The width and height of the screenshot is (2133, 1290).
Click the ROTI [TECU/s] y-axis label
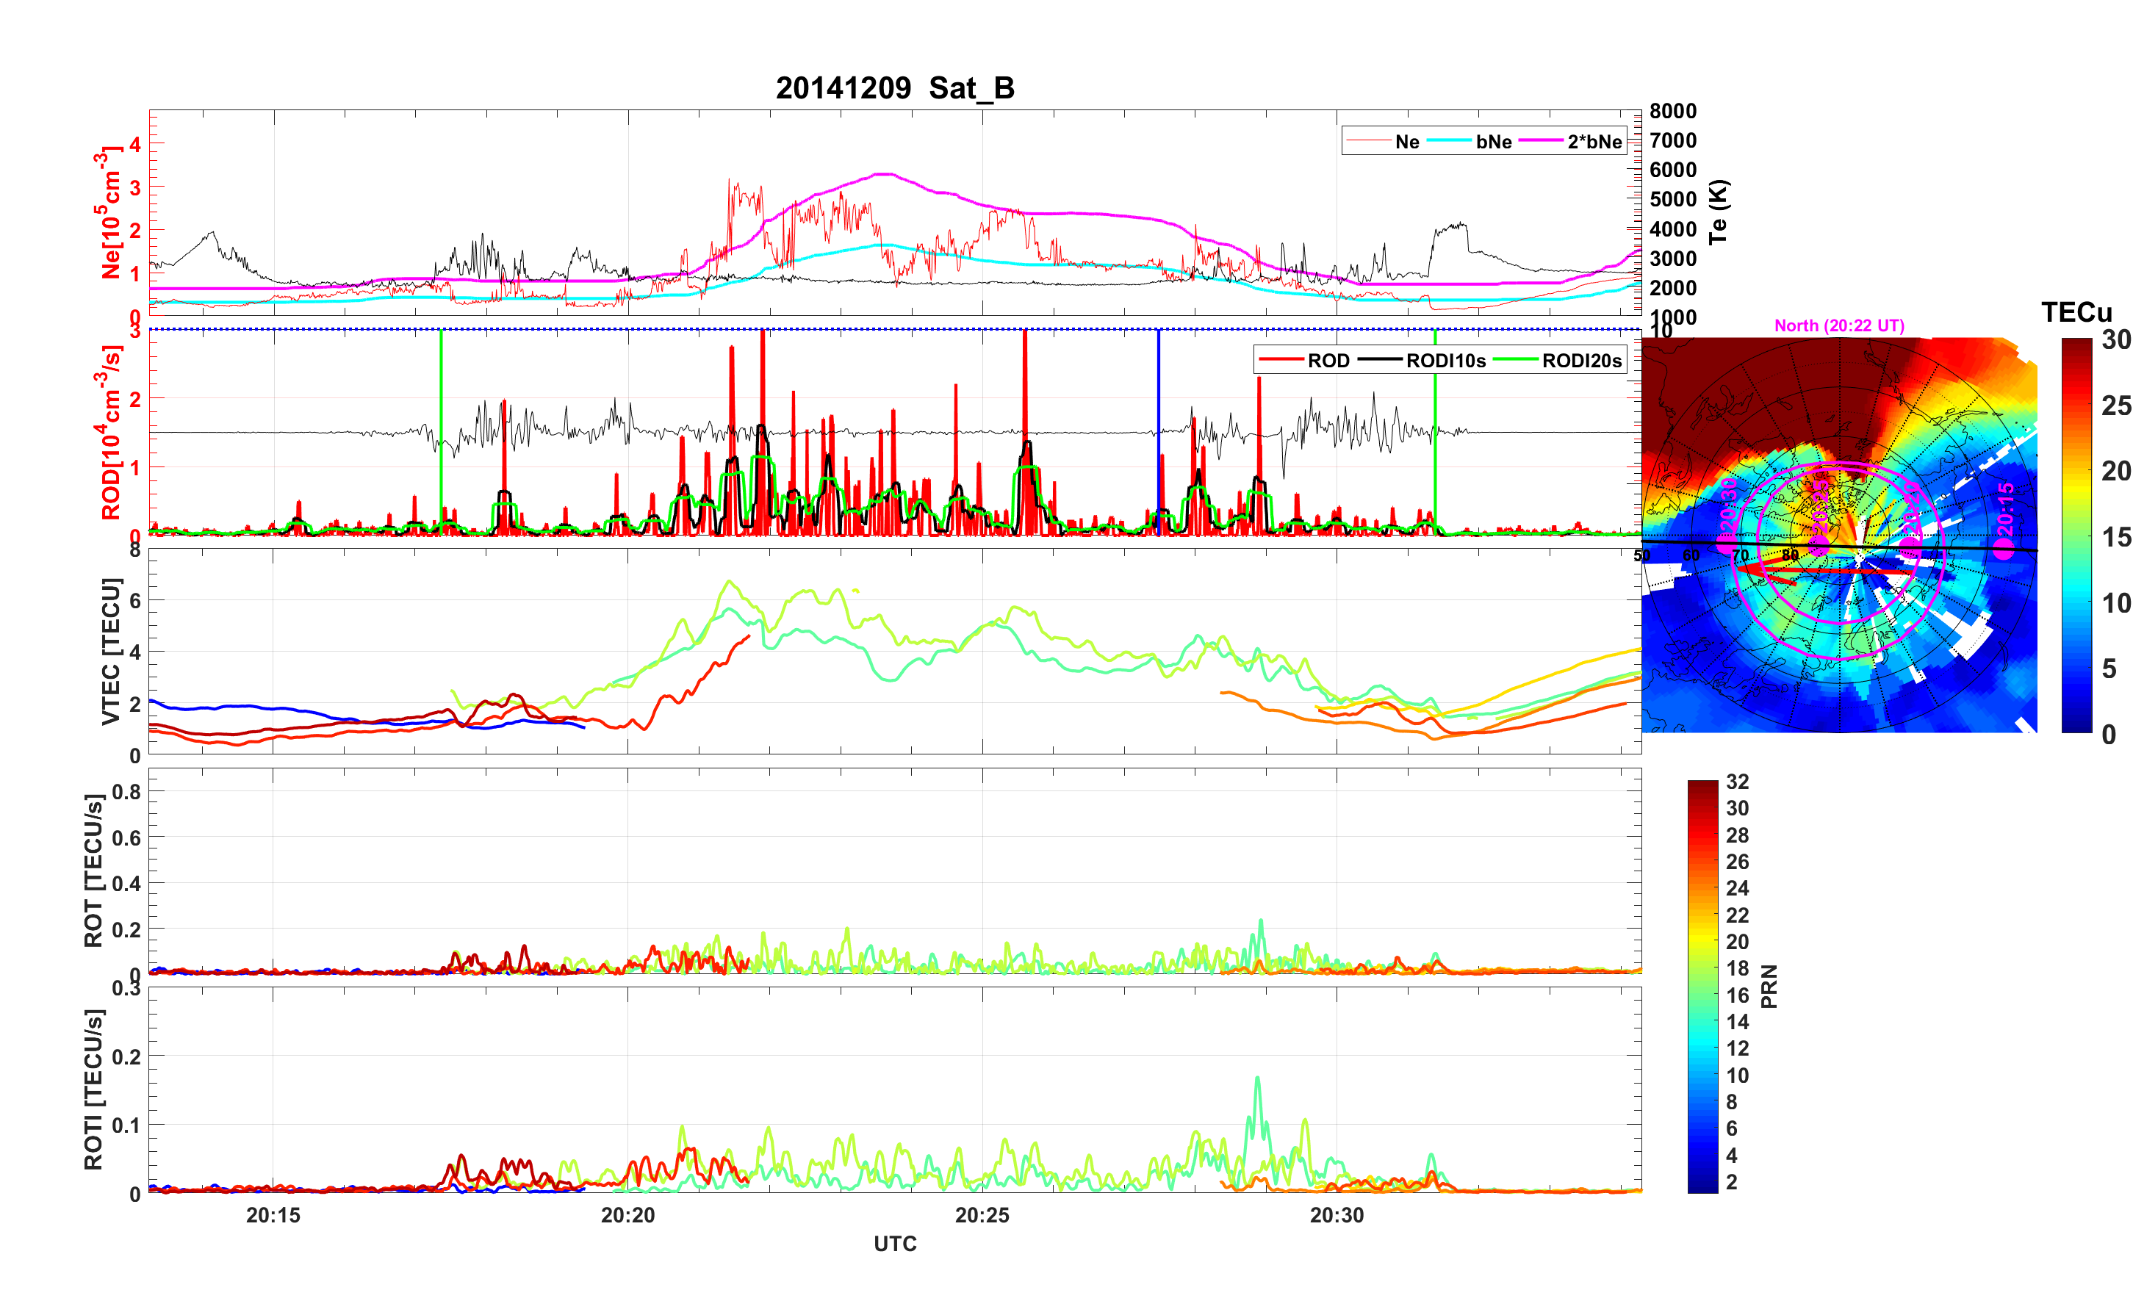click(93, 1089)
